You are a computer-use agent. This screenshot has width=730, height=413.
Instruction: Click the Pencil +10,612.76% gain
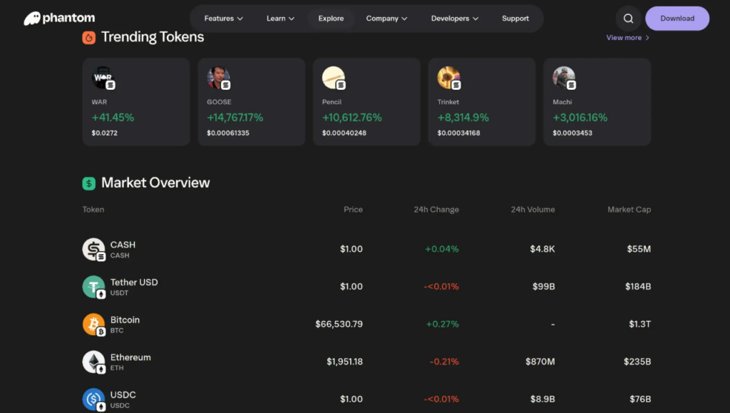(352, 117)
